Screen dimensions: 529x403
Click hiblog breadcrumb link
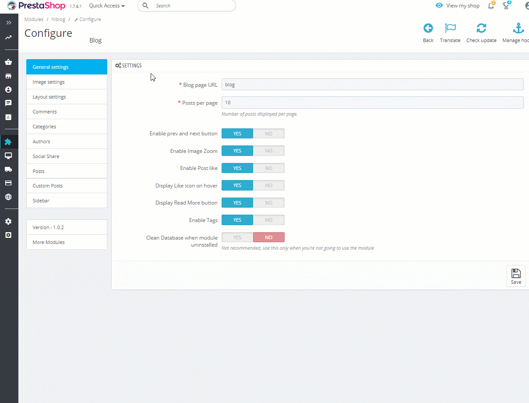(x=58, y=19)
